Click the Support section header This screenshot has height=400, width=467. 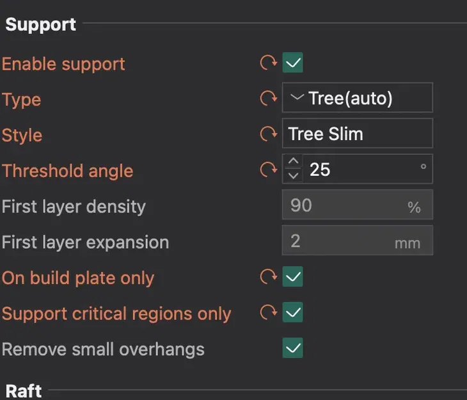[x=41, y=24]
